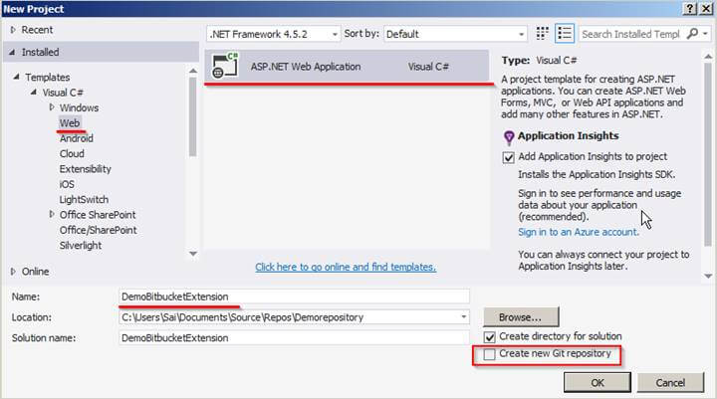Select the Web template category
The image size is (717, 399).
pos(70,123)
